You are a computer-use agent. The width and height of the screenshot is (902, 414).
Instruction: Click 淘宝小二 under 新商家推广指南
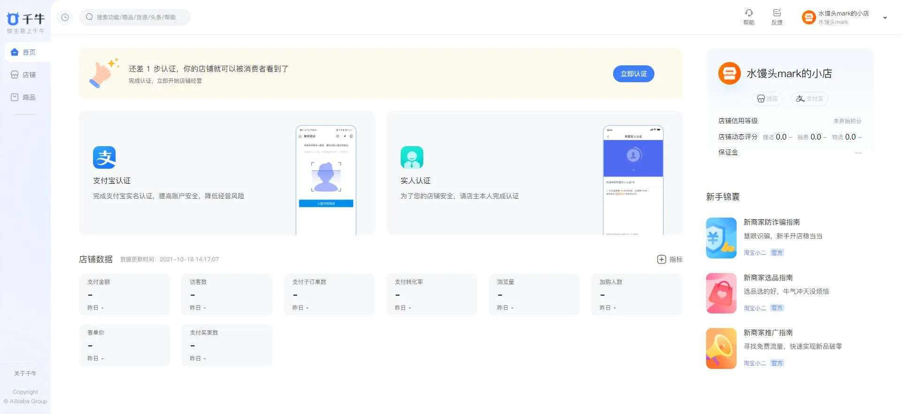(754, 363)
